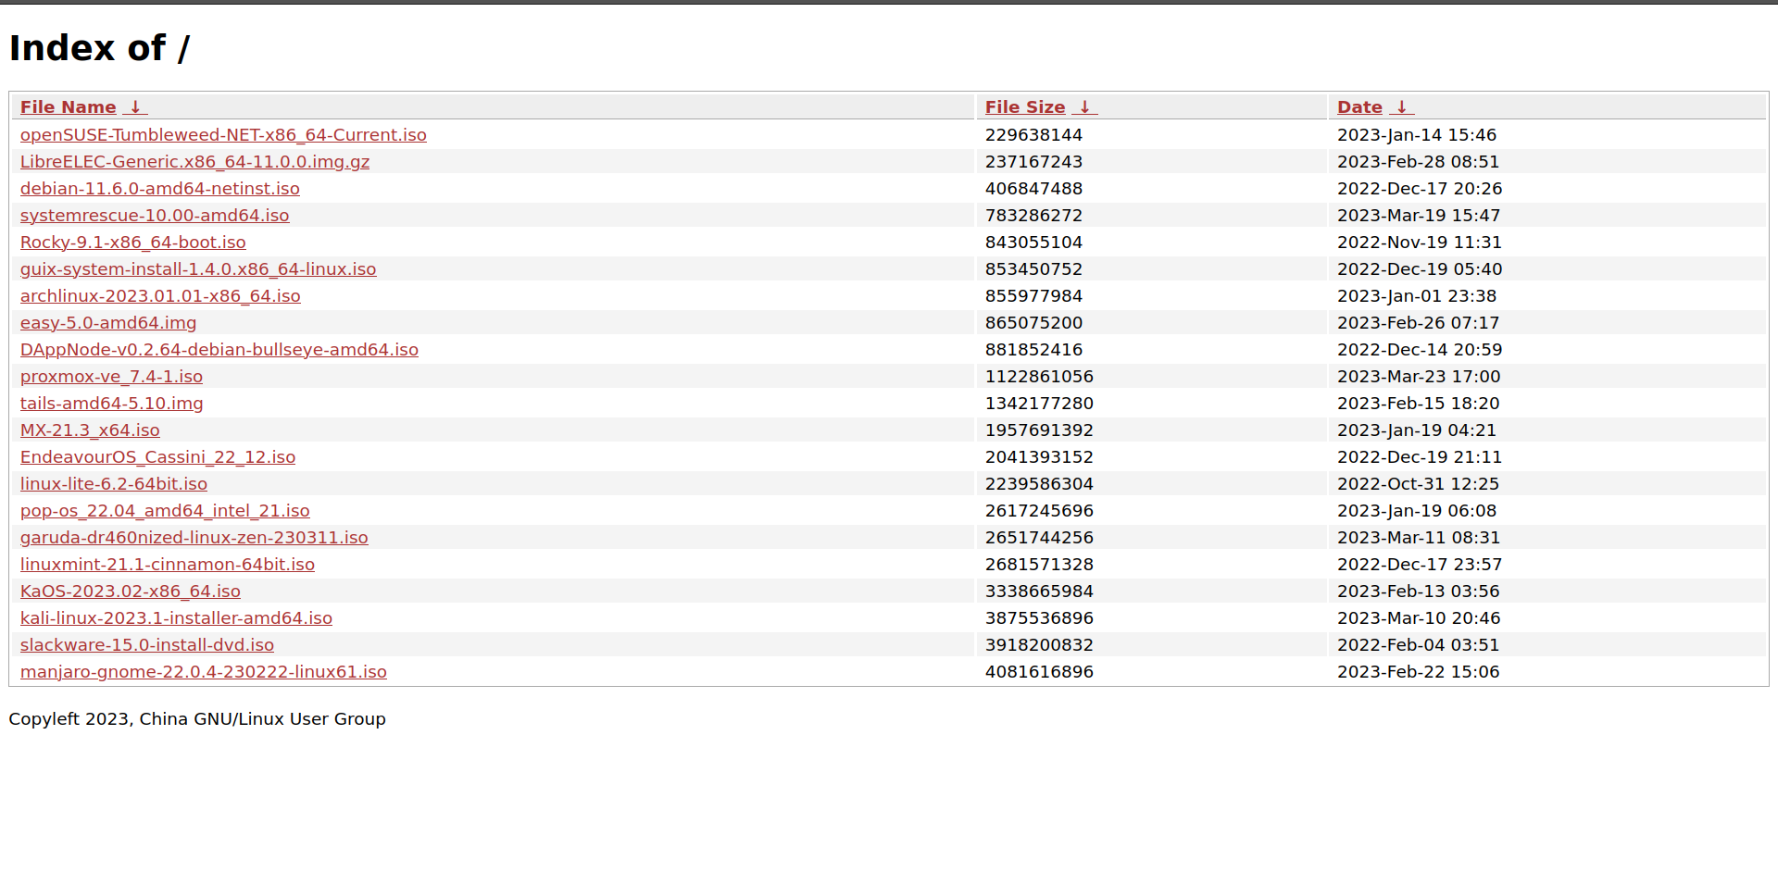Click date 2023-Jan-01 23:38
The image size is (1778, 872).
(x=1417, y=296)
